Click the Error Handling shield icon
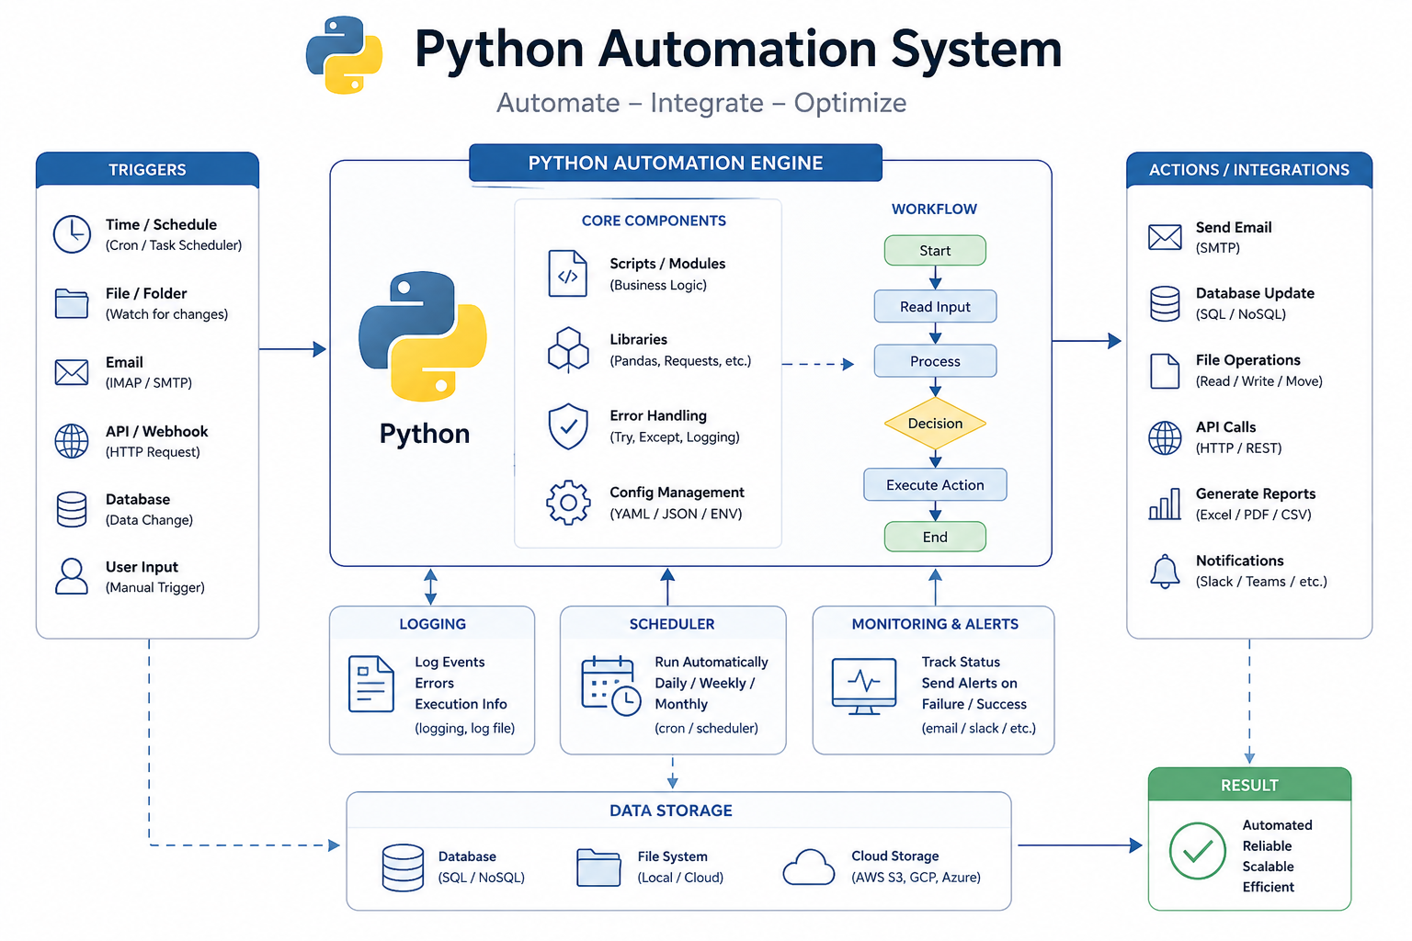Screen dimensions: 1412x941 [568, 426]
